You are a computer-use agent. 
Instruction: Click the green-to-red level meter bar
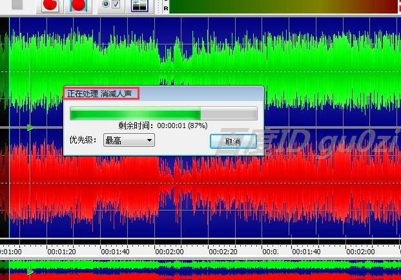coord(284,6)
